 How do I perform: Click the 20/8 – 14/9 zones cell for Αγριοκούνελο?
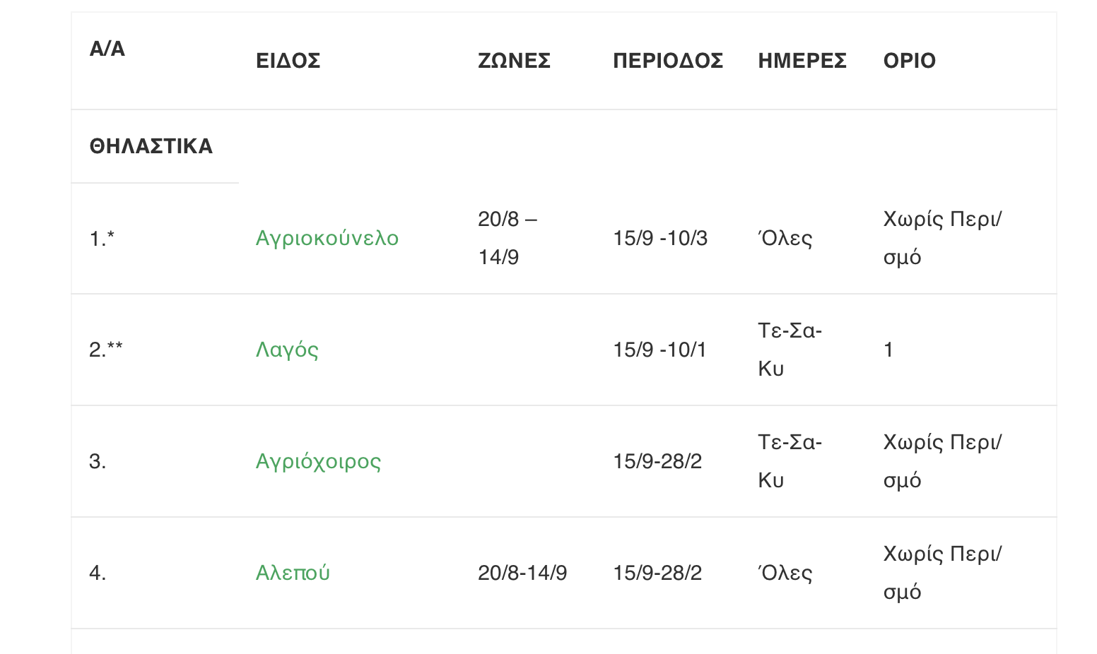pos(508,238)
